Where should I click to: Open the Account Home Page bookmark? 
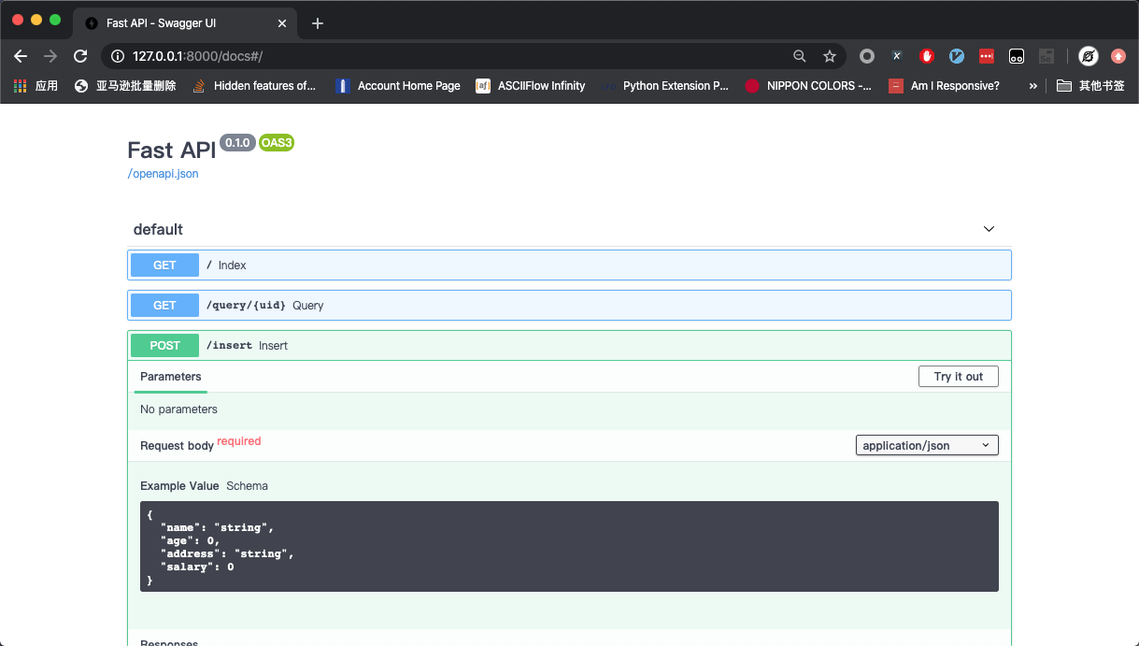click(398, 86)
